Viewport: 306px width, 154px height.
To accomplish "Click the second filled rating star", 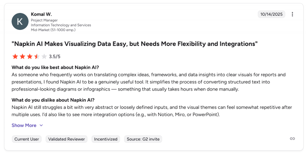I will [x=23, y=57].
